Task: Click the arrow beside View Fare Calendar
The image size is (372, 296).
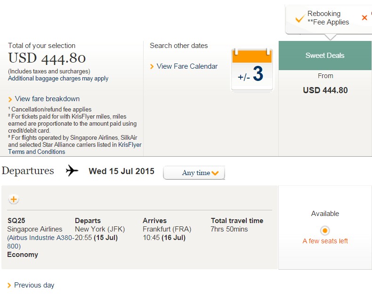Action: coord(152,67)
